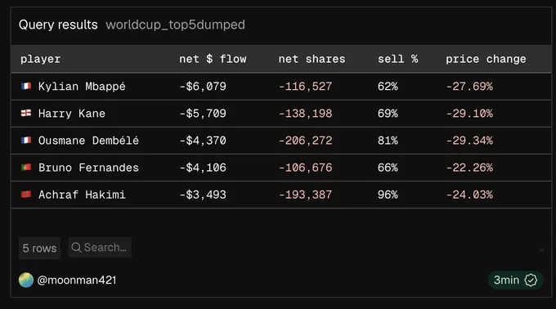Viewport: 556px width, 309px height.
Task: Sort by the price change column header
Action: pyautogui.click(x=486, y=59)
